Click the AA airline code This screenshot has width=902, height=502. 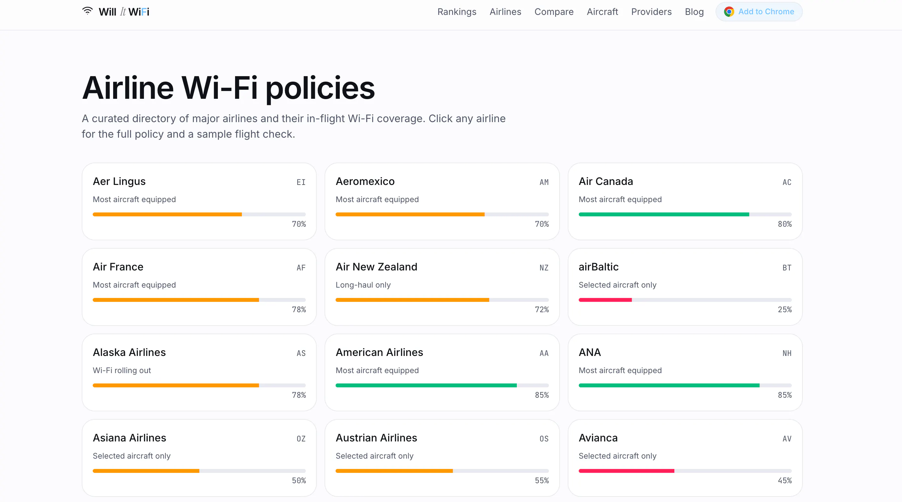pos(544,353)
